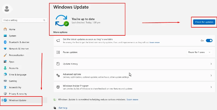Click the Accessibility figure icon
Viewport: 217px width, 110px height.
point(5,87)
